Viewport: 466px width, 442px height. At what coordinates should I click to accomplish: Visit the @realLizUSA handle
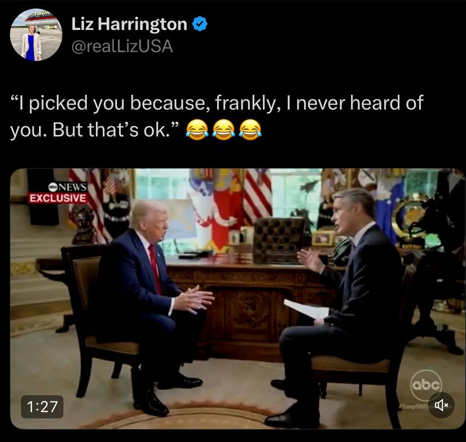[122, 46]
